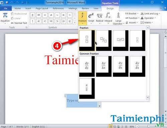This screenshot has height=128, width=167.
Task: Insert the factorial exclamation symbol
Action: (x=32, y=21)
